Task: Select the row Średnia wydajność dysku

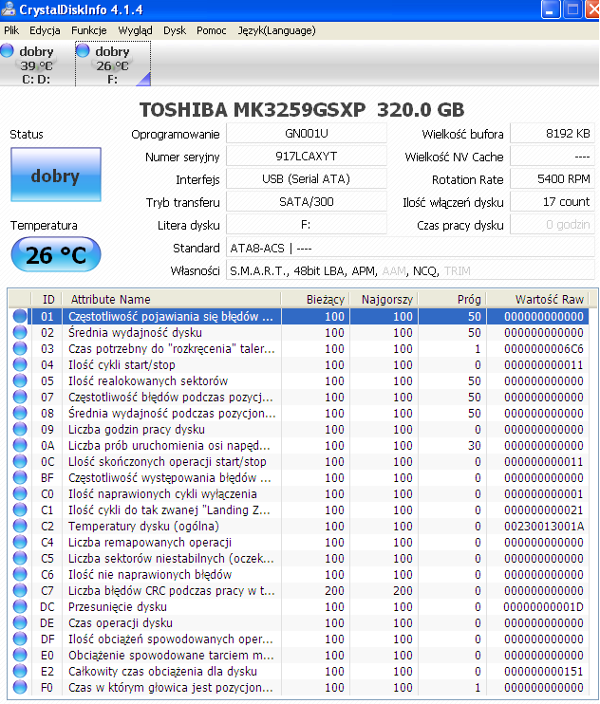Action: point(299,332)
